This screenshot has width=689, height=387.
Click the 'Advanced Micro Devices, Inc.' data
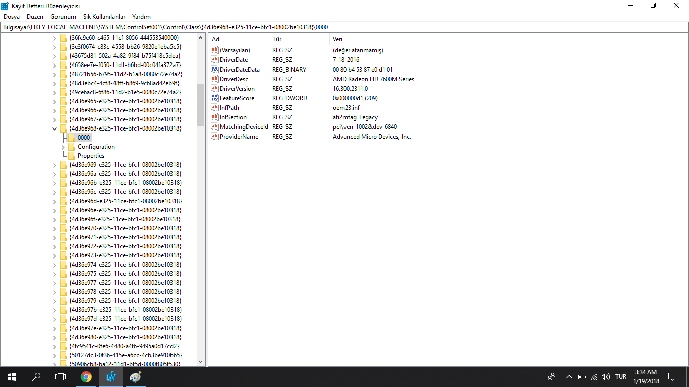[x=372, y=137]
